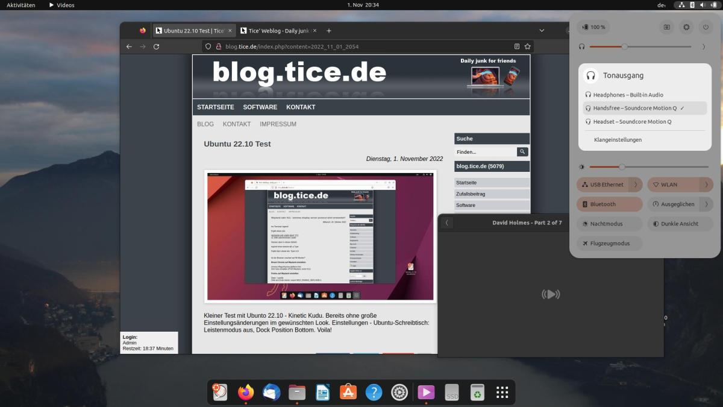Toggle reader view in the address bar
The height and width of the screenshot is (407, 723).
point(517,46)
